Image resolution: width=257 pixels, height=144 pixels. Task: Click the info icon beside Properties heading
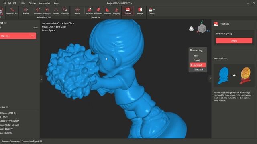click(7, 107)
